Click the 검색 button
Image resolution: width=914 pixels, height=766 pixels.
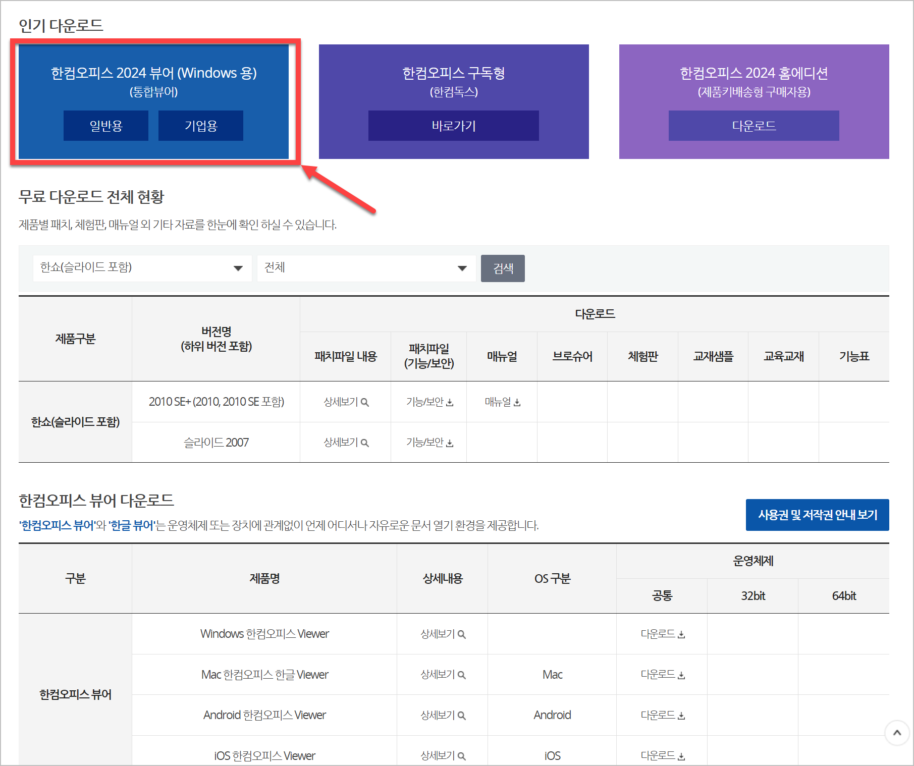click(x=503, y=268)
